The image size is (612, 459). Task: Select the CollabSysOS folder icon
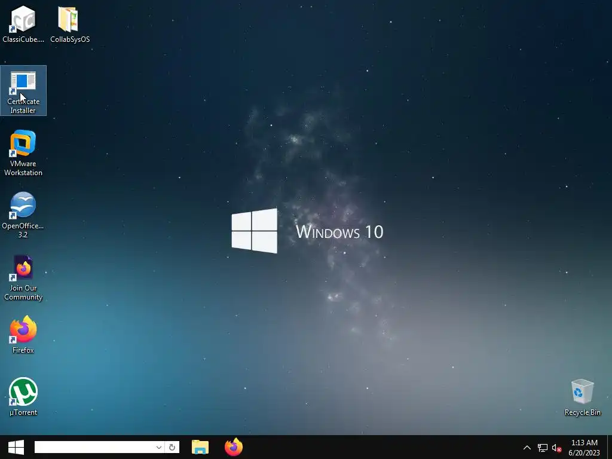tap(70, 23)
